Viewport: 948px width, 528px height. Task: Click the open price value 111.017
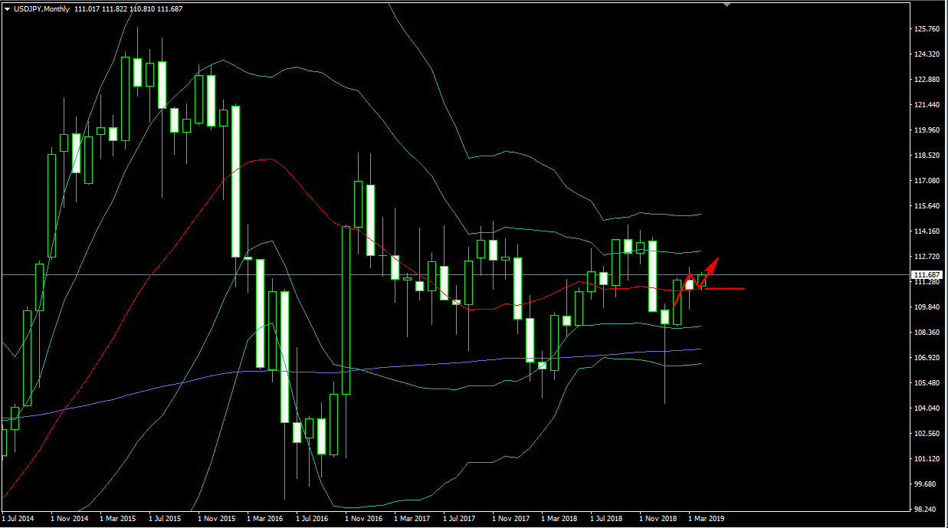pyautogui.click(x=88, y=8)
